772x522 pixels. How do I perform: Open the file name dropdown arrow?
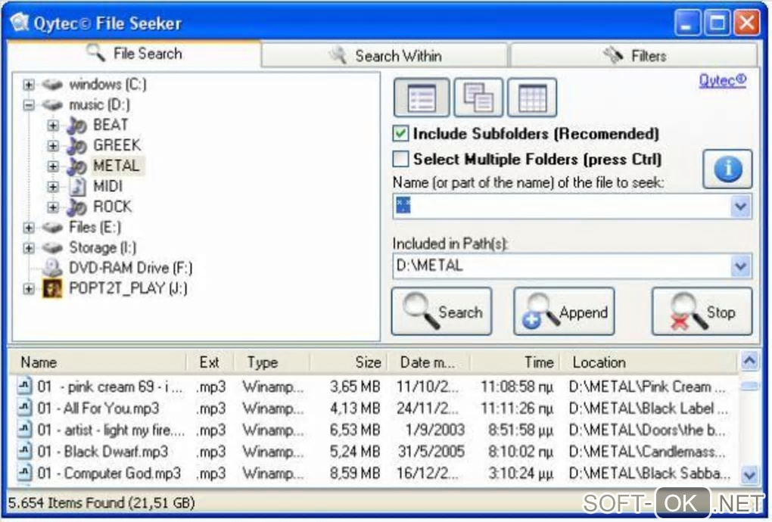pyautogui.click(x=741, y=207)
